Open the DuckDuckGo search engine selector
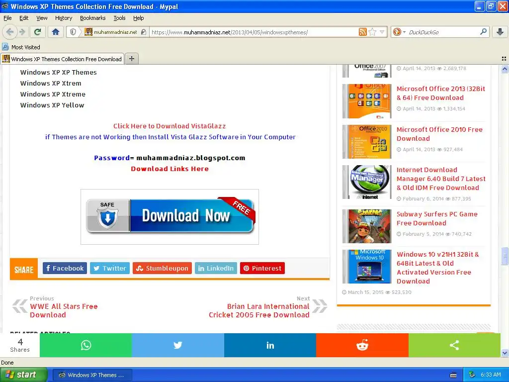 [x=399, y=32]
